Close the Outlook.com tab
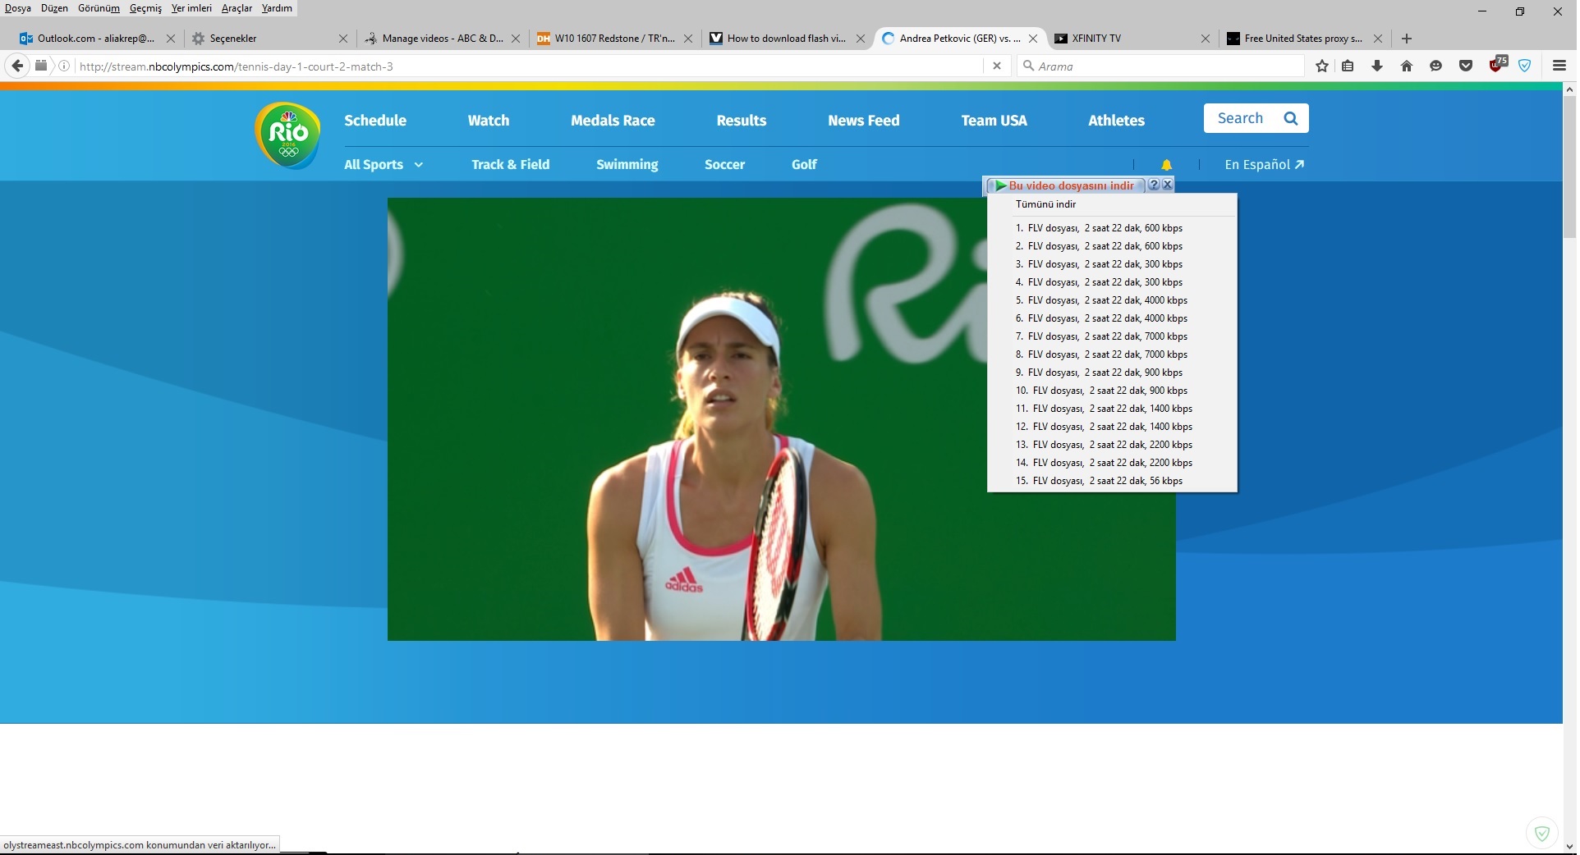 tap(170, 38)
